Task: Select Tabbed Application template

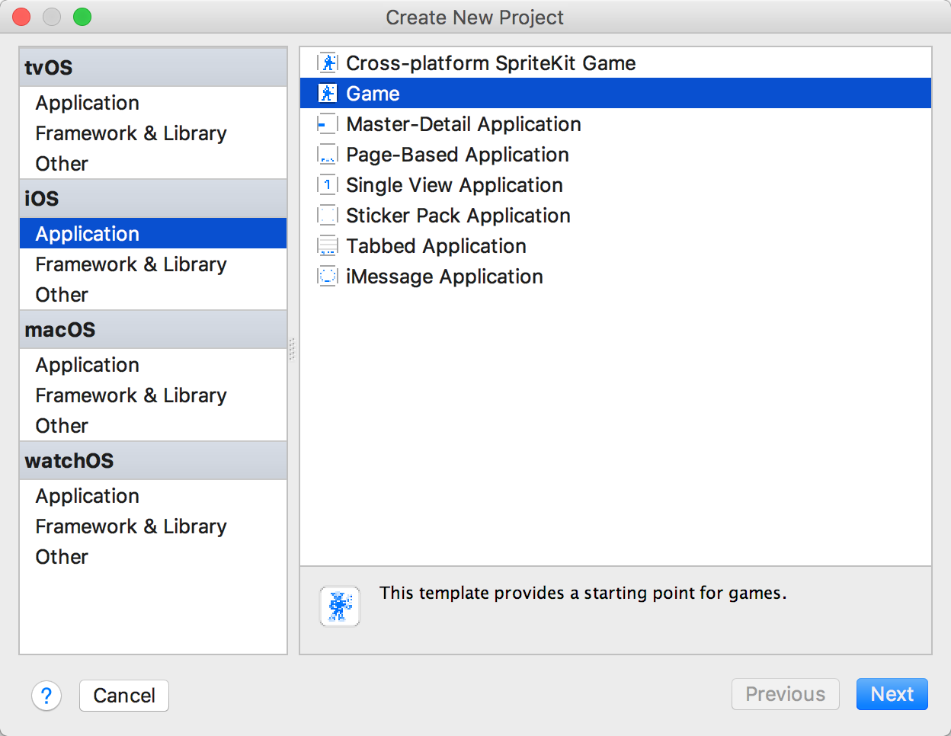Action: click(x=616, y=245)
